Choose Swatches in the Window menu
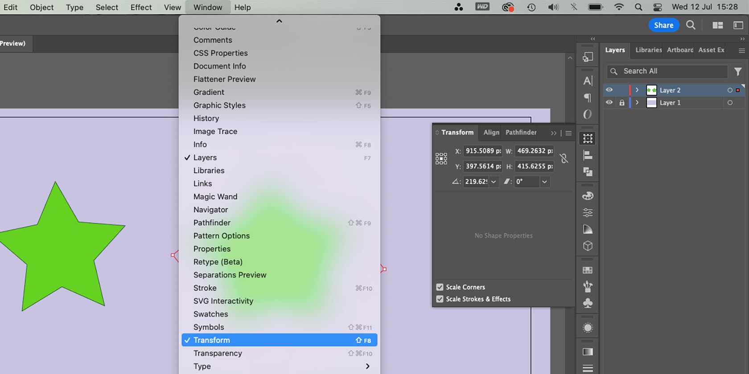The width and height of the screenshot is (749, 374). [280, 314]
